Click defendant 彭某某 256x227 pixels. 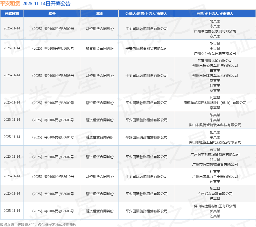(x=215, y=211)
